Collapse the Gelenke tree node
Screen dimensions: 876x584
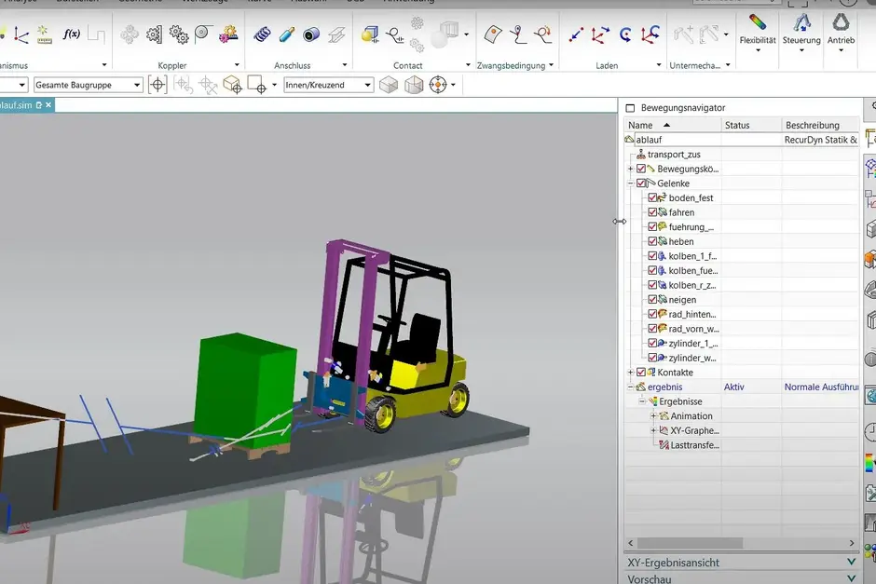[631, 183]
